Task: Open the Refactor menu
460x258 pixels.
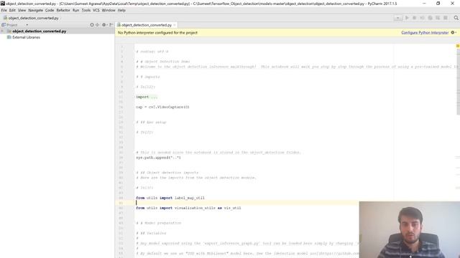Action: [x=63, y=10]
